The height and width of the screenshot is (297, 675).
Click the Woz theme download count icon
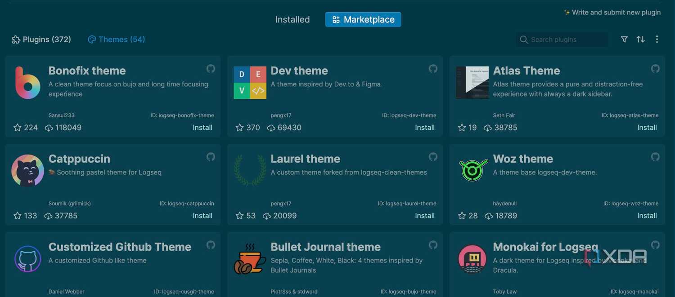pyautogui.click(x=488, y=216)
